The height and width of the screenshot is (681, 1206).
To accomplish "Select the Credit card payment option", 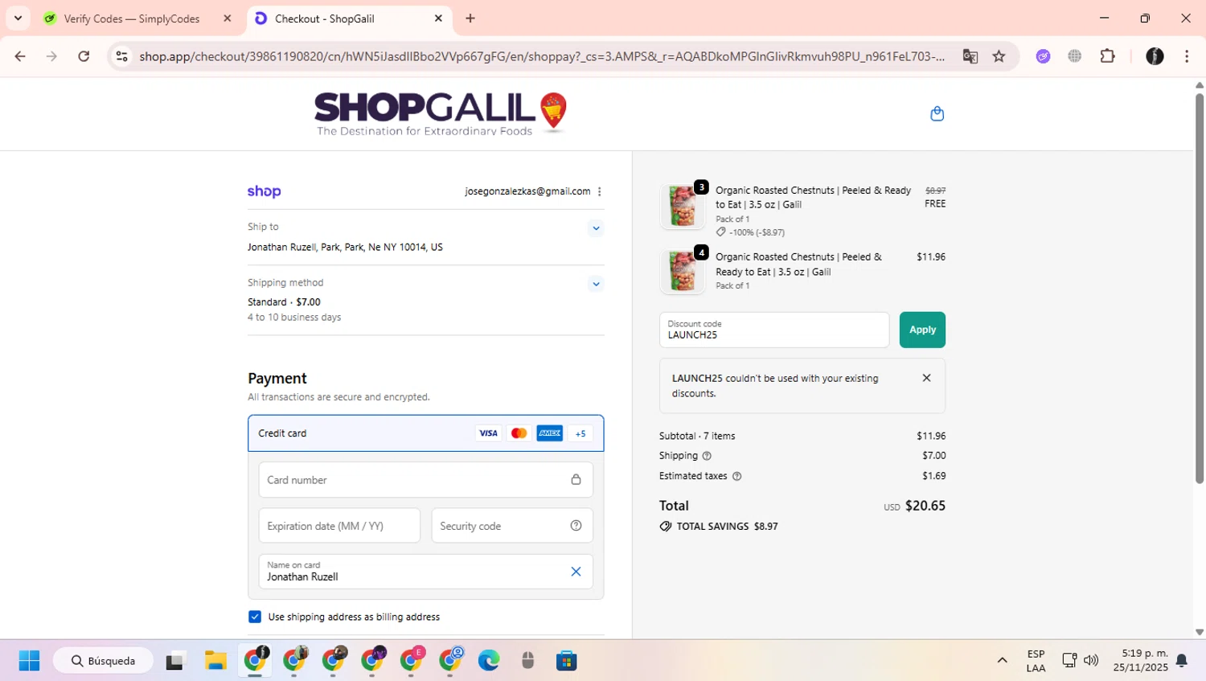I will (425, 433).
